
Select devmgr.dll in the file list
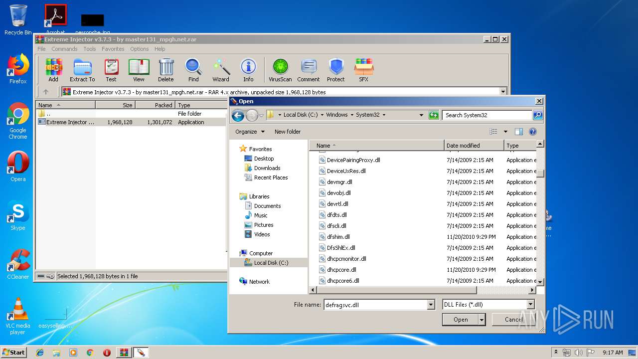click(339, 182)
